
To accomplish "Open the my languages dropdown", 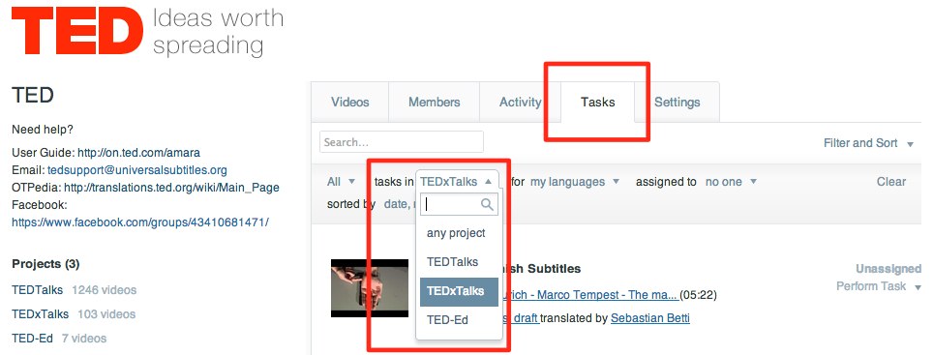I will pyautogui.click(x=574, y=182).
